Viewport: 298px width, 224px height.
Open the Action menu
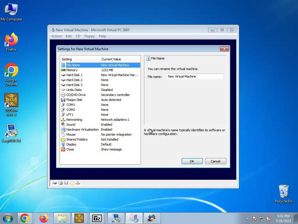pyautogui.click(x=56, y=36)
